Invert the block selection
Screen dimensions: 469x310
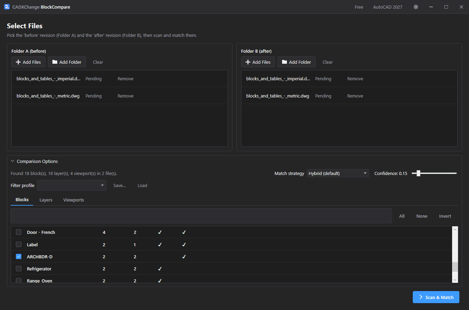[x=445, y=216]
